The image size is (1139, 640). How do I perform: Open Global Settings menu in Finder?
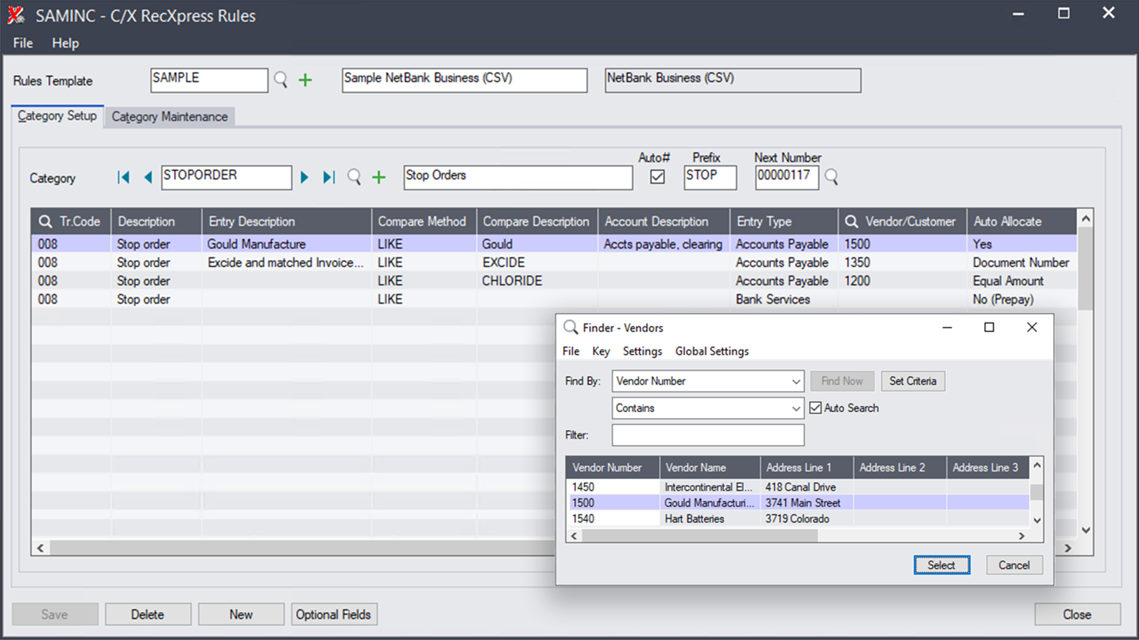pos(712,351)
